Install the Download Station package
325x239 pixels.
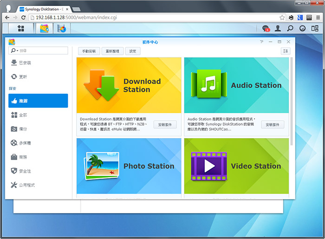point(165,125)
